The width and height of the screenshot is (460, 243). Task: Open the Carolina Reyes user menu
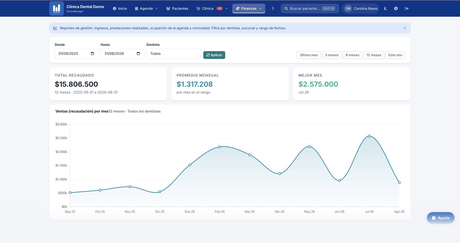click(x=361, y=9)
